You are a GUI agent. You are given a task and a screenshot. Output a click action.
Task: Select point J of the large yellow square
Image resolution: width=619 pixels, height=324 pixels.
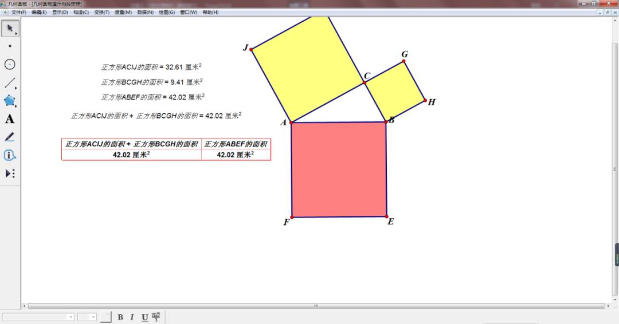coord(251,49)
